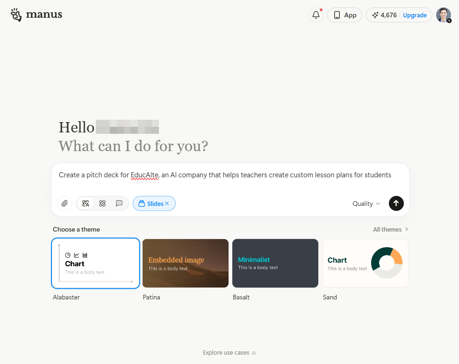
Task: Click the Sand theme label
Action: (x=330, y=297)
